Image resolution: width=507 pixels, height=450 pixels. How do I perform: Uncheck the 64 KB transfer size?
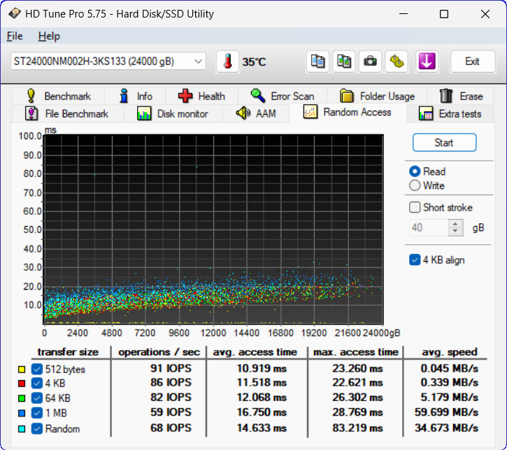37,398
